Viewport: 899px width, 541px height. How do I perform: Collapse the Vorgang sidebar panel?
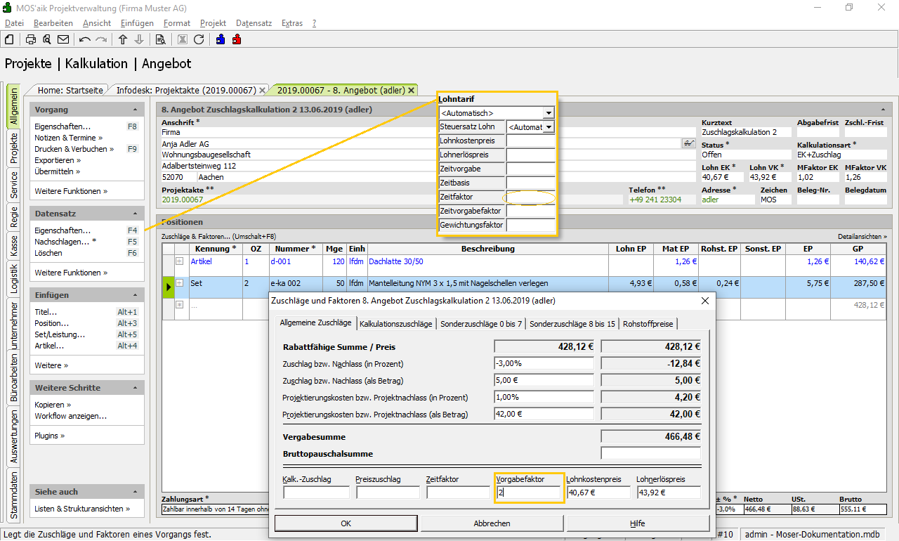click(x=135, y=110)
